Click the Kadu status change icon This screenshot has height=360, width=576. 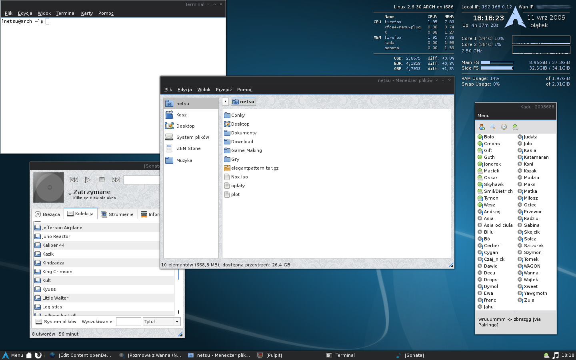[515, 127]
